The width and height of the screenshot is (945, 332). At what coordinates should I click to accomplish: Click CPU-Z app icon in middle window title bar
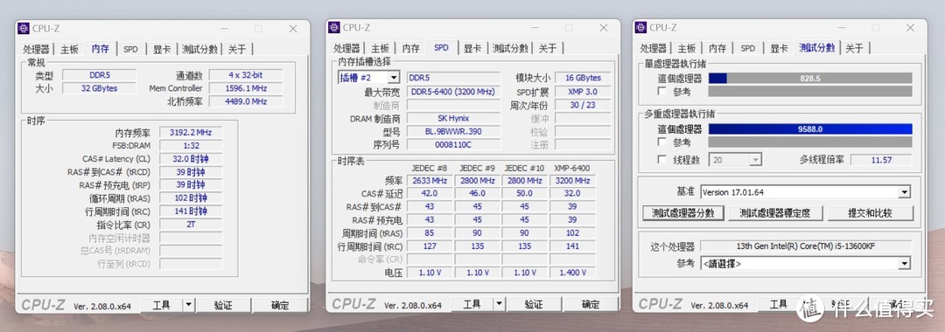click(x=334, y=28)
